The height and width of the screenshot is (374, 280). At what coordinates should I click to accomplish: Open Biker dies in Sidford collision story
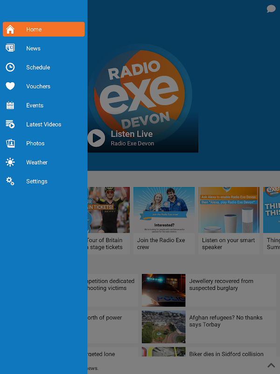pyautogui.click(x=226, y=354)
